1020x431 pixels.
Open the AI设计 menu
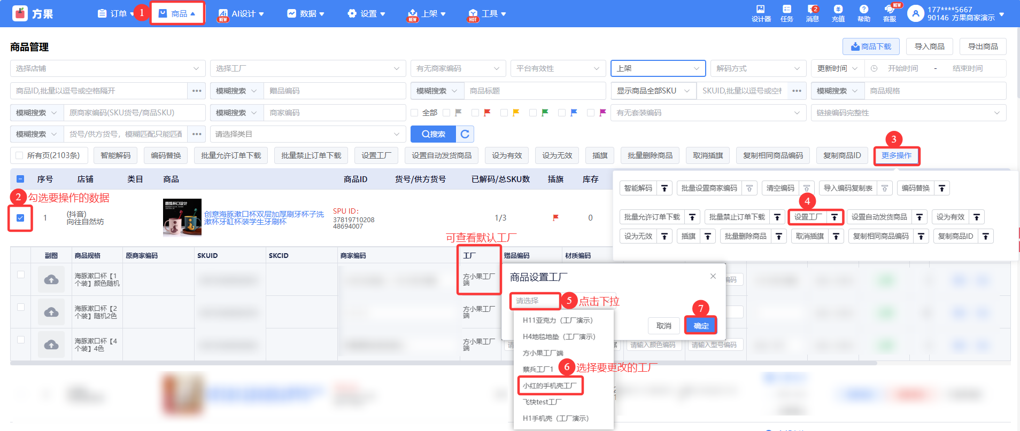(241, 13)
